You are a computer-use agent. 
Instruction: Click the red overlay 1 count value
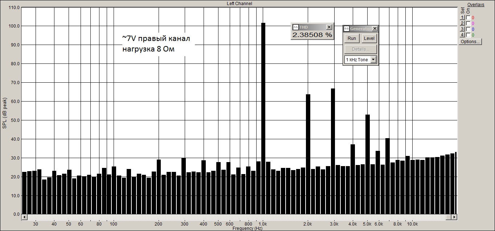point(473,18)
